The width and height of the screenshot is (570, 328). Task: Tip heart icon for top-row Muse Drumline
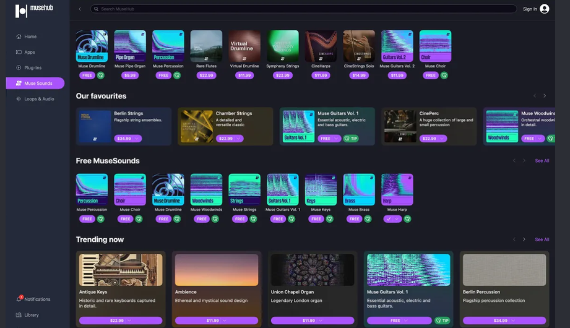click(101, 76)
